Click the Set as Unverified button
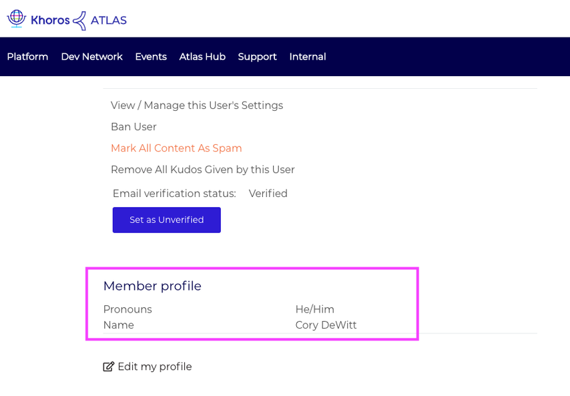This screenshot has width=570, height=396. click(x=166, y=220)
